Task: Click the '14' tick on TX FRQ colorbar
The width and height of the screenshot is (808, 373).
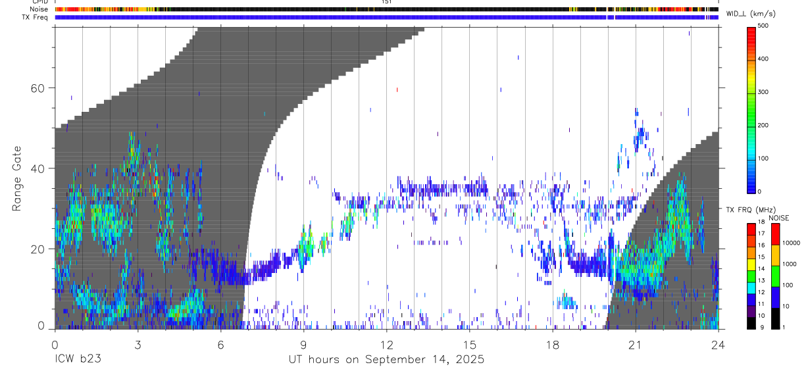Action: pyautogui.click(x=761, y=268)
